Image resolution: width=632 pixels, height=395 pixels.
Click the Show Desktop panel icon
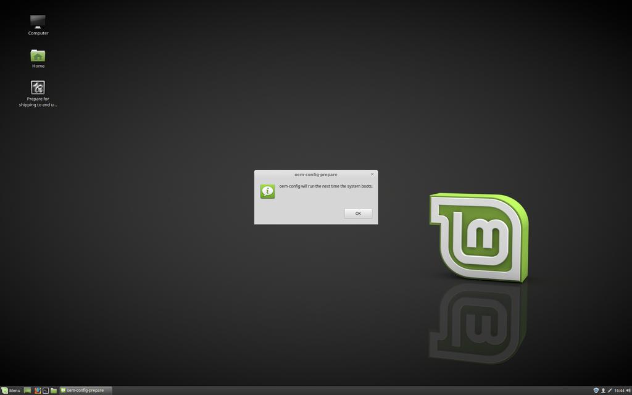coord(27,391)
